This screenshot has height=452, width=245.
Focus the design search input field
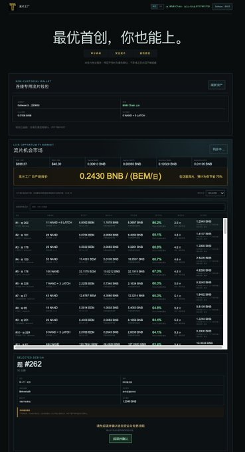pos(127,207)
